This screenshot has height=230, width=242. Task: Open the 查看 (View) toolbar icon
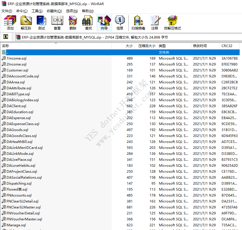coord(57,21)
